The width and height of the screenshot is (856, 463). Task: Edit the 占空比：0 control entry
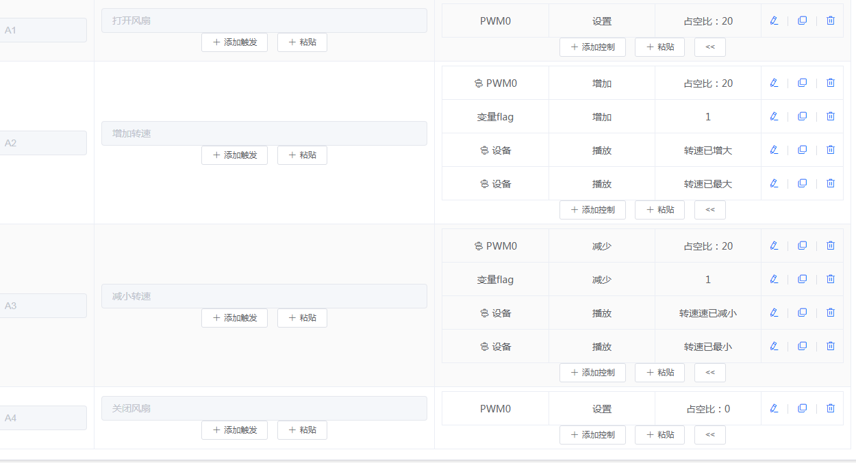coord(774,408)
